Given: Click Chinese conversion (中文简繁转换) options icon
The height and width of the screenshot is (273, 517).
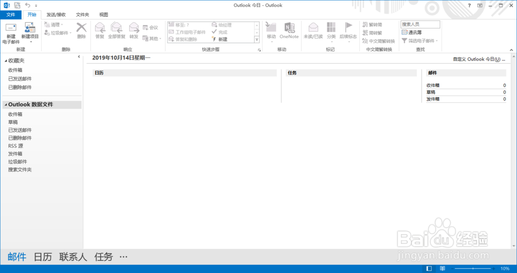Looking at the screenshot, I should pyautogui.click(x=365, y=41).
